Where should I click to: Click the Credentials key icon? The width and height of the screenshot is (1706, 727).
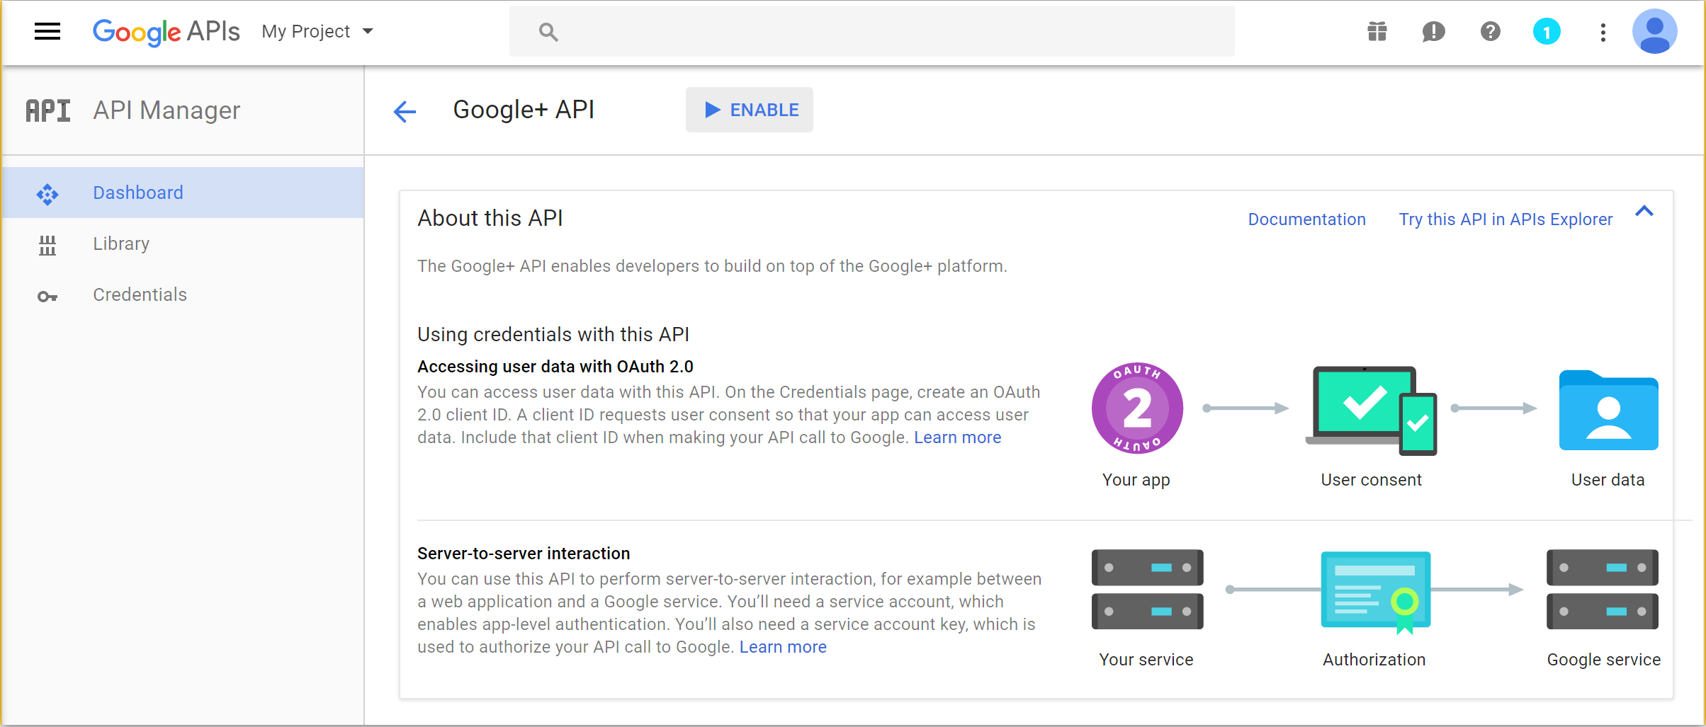(x=47, y=297)
